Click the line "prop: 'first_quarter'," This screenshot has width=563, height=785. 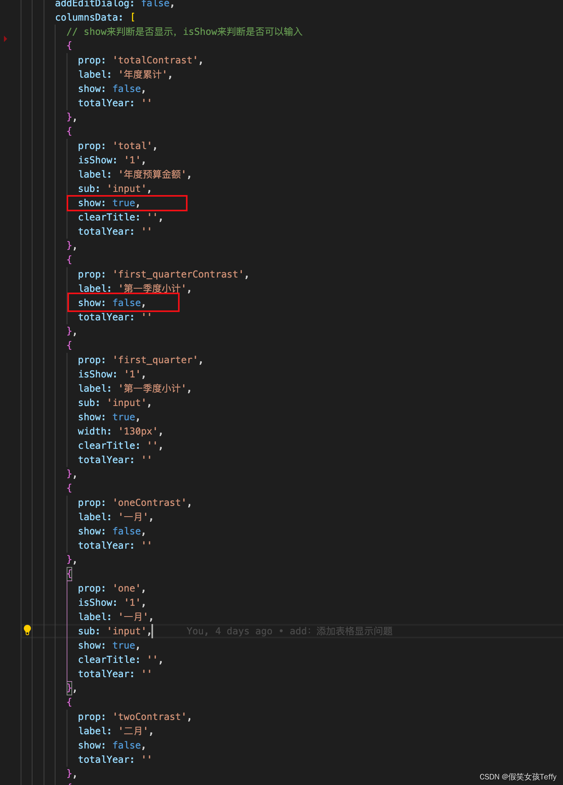click(140, 360)
